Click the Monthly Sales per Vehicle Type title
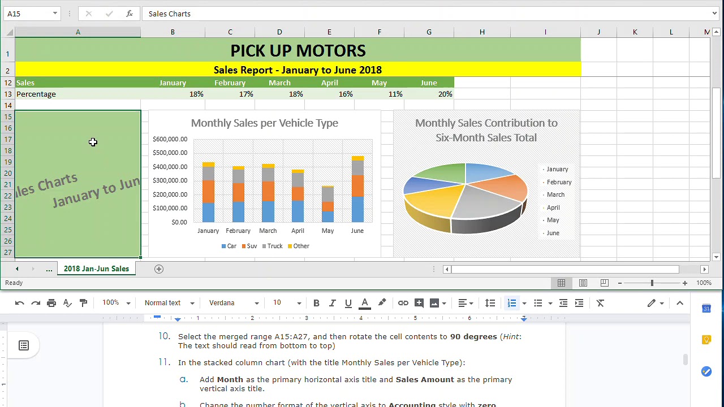The image size is (724, 407). pos(264,123)
